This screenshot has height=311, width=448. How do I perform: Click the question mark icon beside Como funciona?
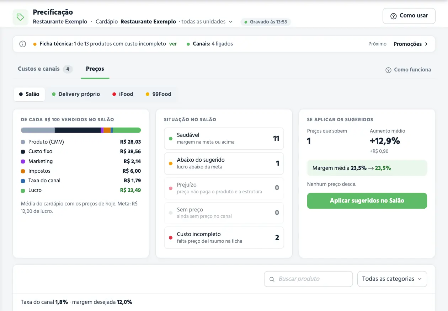[x=388, y=70]
